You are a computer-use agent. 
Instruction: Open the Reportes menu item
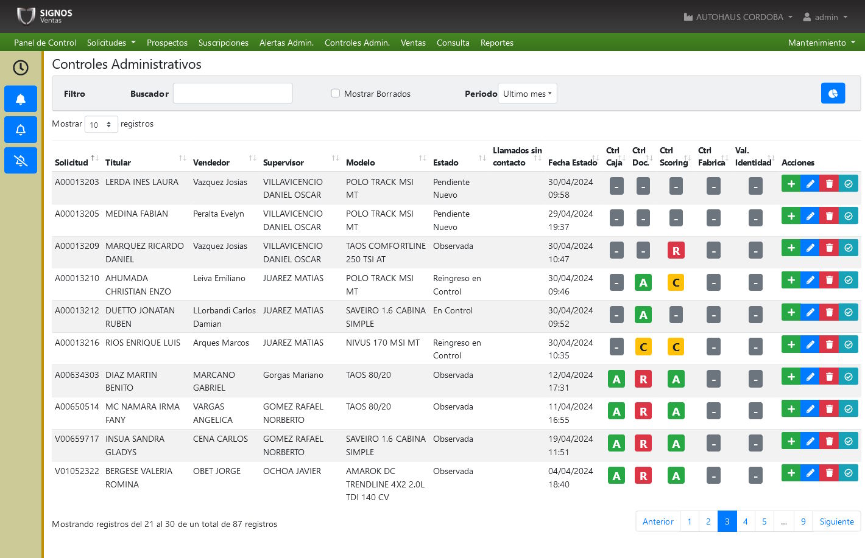496,43
